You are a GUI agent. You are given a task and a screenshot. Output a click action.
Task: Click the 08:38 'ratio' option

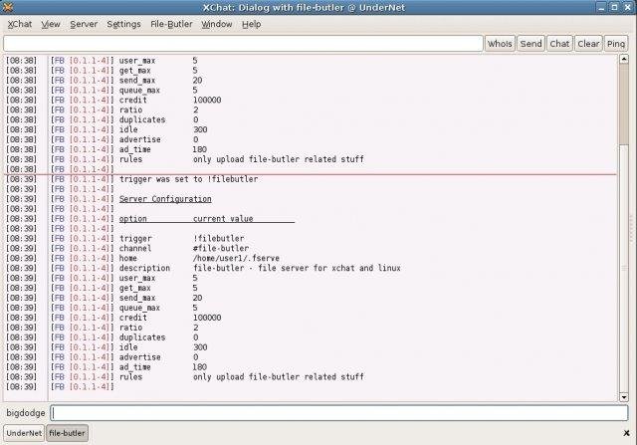pos(130,110)
